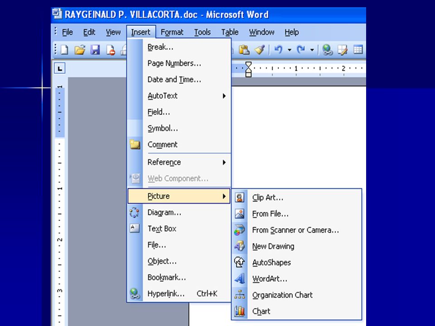
Task: Click the Diagram circle icon in menu
Action: 135,213
